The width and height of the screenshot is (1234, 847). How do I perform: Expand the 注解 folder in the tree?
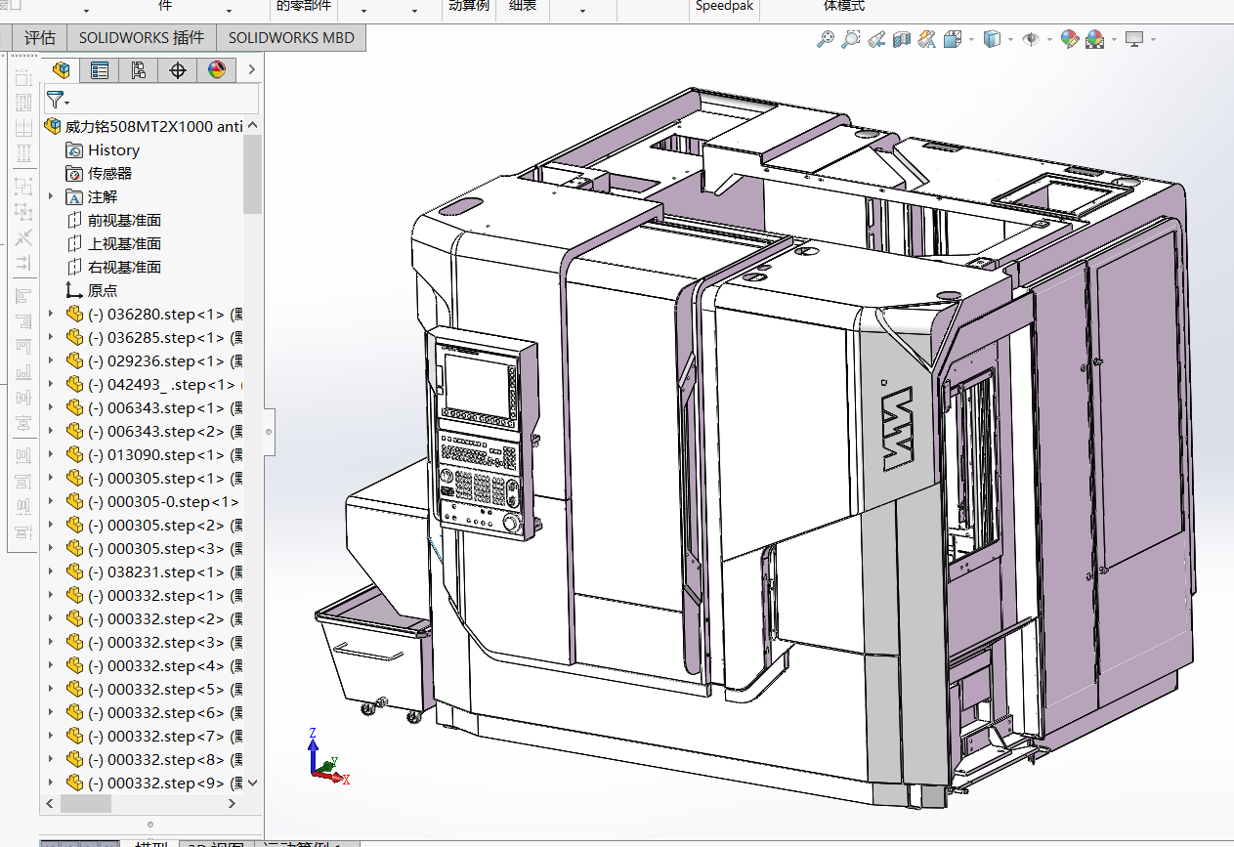(52, 196)
